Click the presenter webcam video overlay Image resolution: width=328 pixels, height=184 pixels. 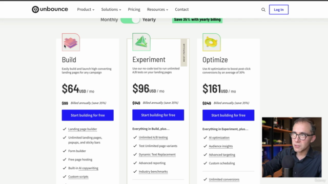coord(292,147)
